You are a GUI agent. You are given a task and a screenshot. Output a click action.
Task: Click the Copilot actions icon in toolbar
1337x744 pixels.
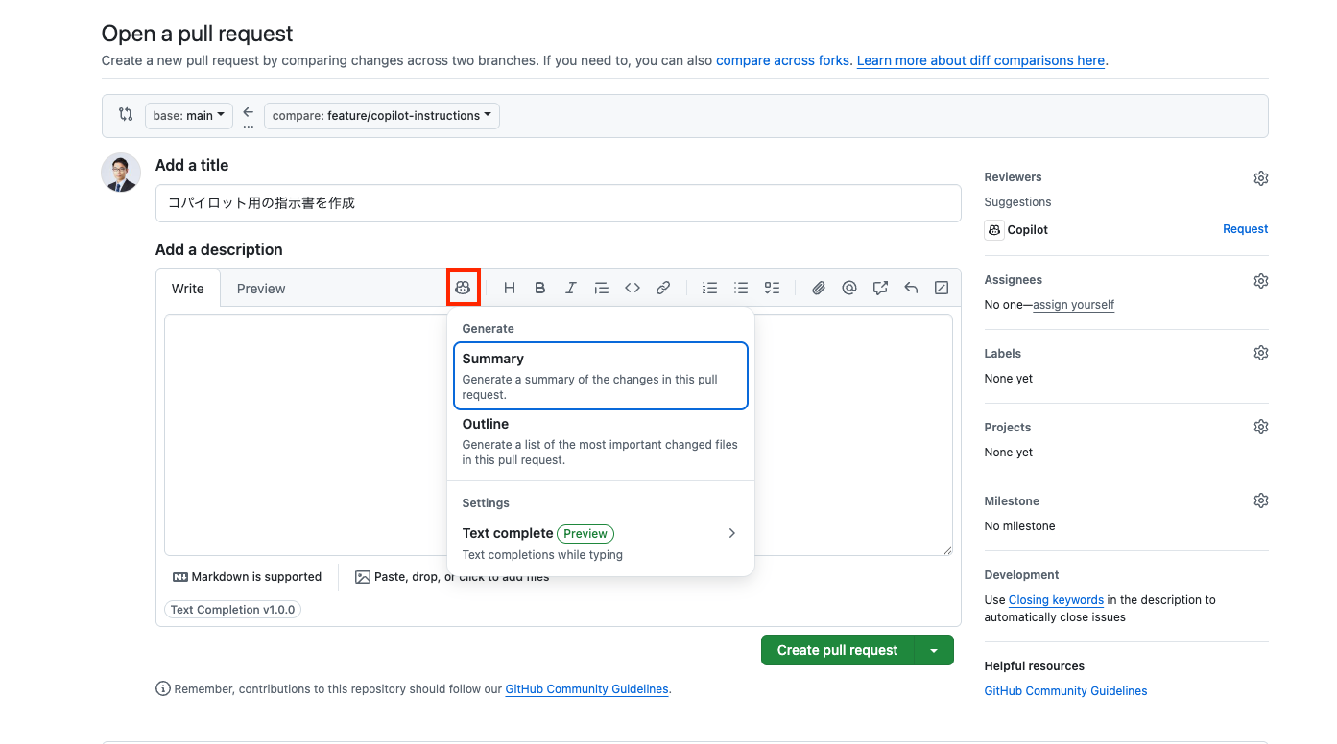(x=464, y=288)
